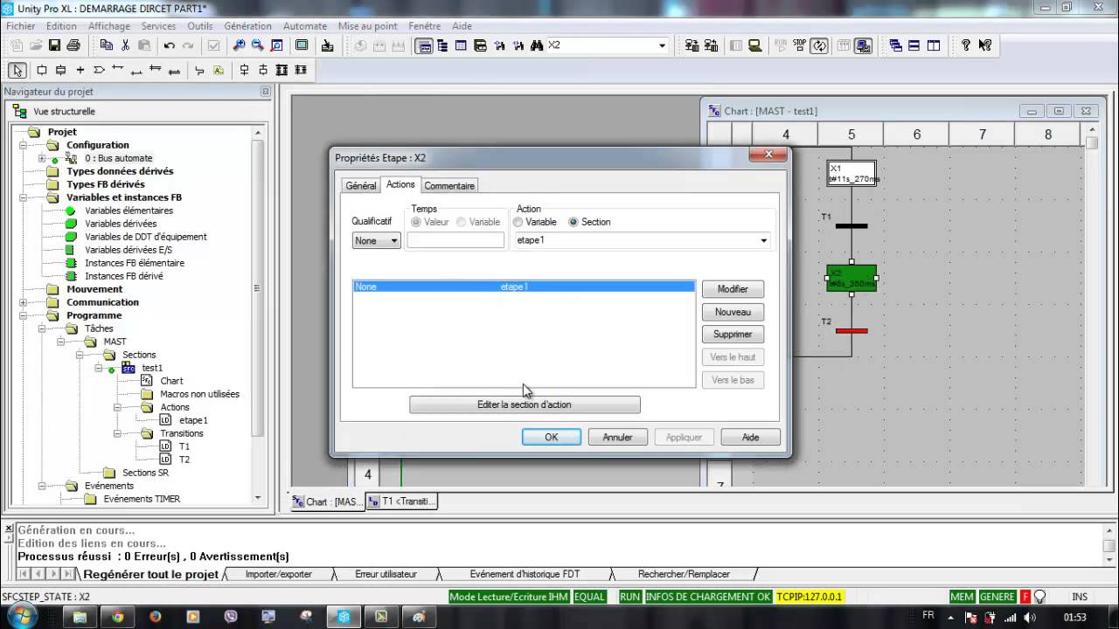
Task: Switch to T1 Transition editor tab
Action: point(401,501)
